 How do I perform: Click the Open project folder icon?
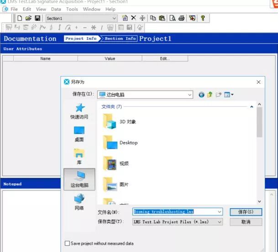tap(28, 18)
